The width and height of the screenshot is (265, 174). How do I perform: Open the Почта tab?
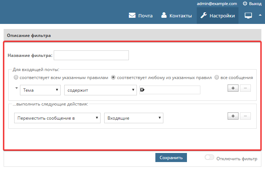pos(141,16)
